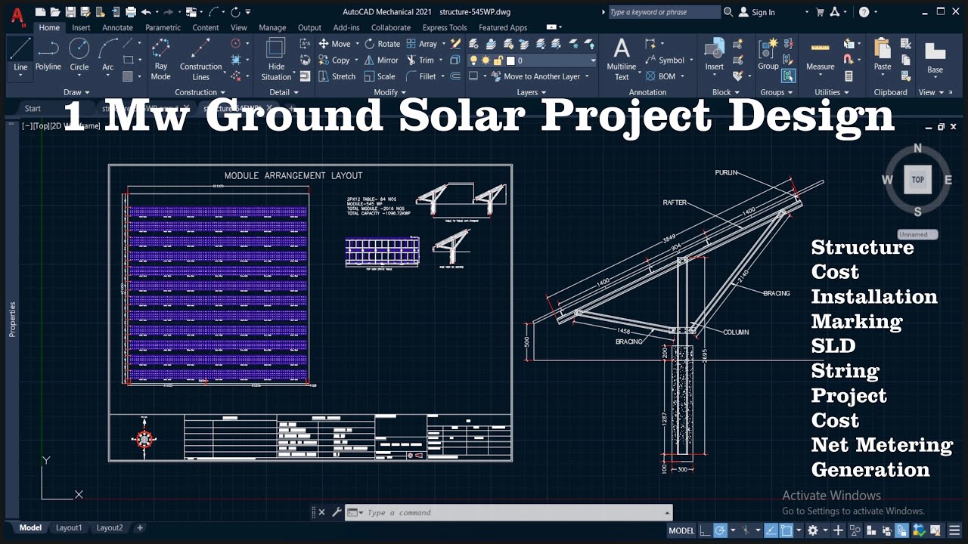Select the Copy tool
This screenshot has height=544, width=968.
(334, 60)
